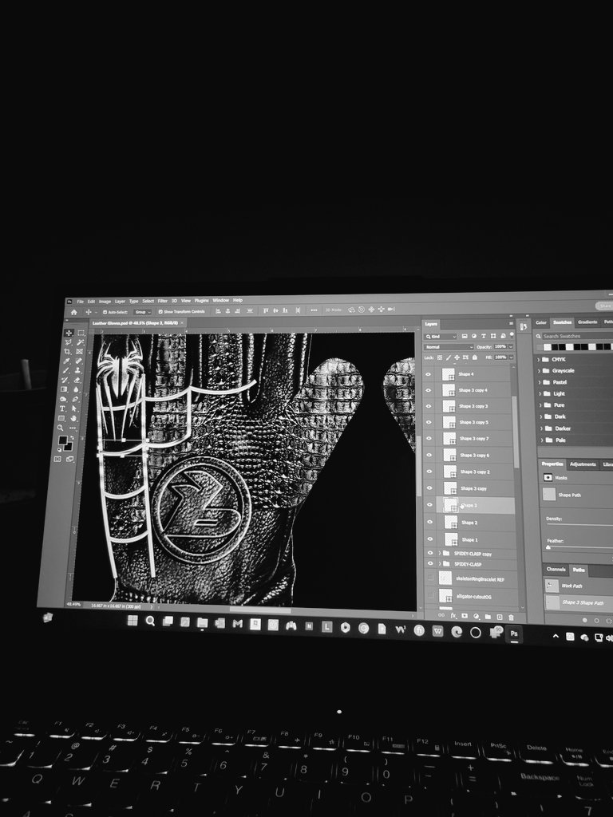Select the Pen tool
This screenshot has height=817, width=613.
(x=74, y=400)
